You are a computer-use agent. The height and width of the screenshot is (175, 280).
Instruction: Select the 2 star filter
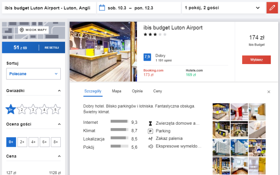(x=22, y=109)
